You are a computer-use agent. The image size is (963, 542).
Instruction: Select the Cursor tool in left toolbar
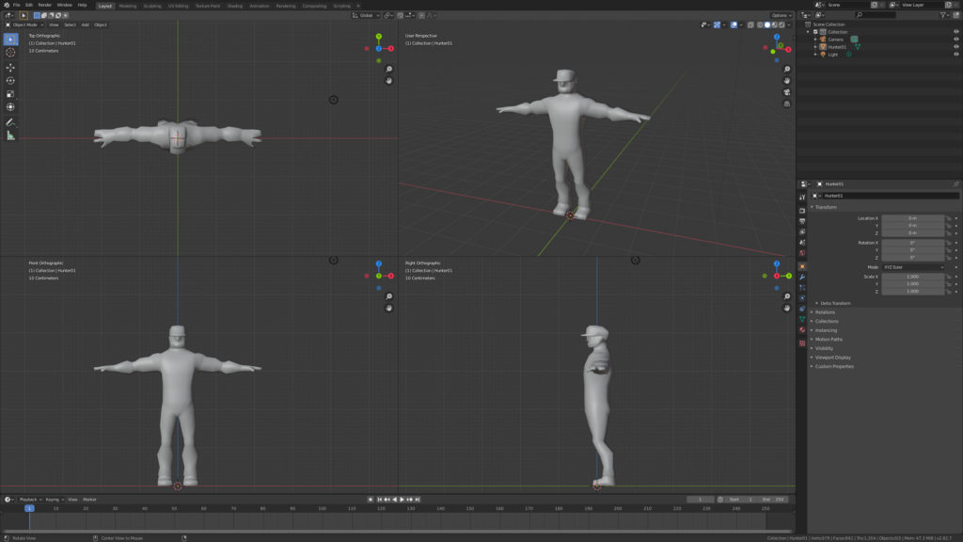coord(10,53)
